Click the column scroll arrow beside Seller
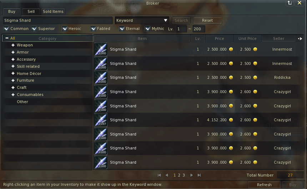The image size is (307, 189). [x=300, y=39]
